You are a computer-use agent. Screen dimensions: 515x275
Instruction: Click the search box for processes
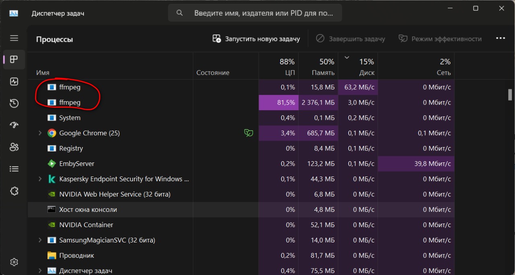(255, 13)
